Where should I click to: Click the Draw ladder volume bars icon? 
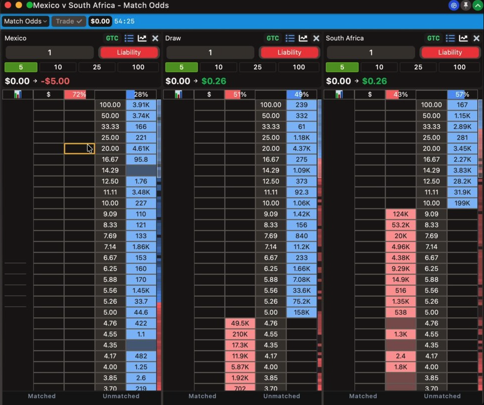(178, 94)
